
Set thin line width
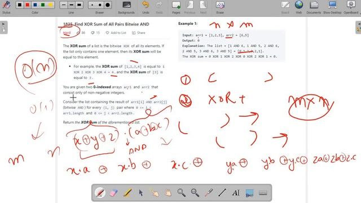pyautogui.click(x=64, y=5)
